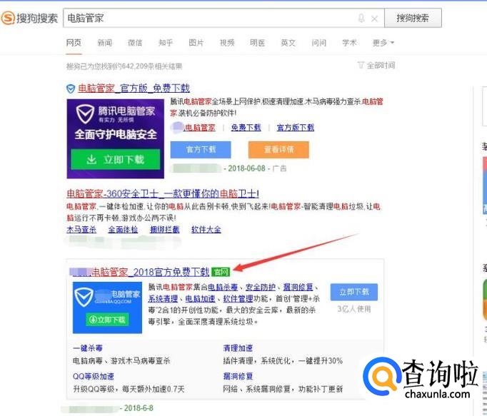Click the orange 查看详情 button
This screenshot has height=416, width=487.
pos(278,149)
